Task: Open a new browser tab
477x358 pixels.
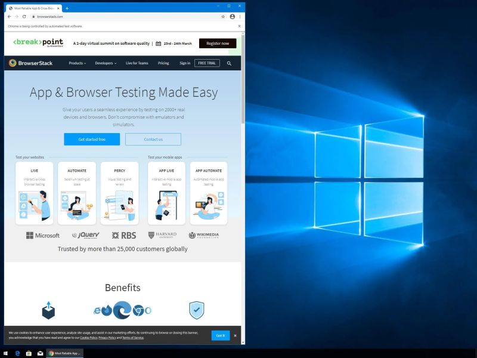Action: pyautogui.click(x=66, y=8)
